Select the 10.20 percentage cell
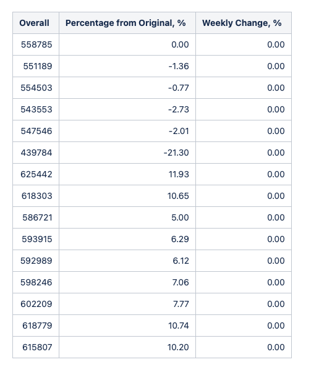311x370 pixels. tap(127, 347)
